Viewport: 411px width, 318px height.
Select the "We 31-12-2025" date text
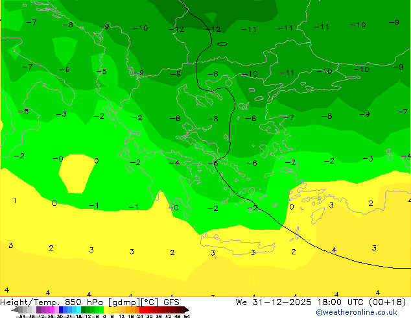tap(274, 302)
